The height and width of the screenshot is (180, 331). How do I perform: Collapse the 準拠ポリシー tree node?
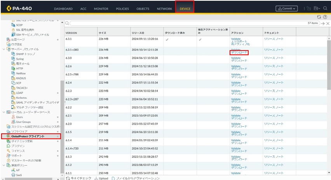pyautogui.click(x=3, y=165)
